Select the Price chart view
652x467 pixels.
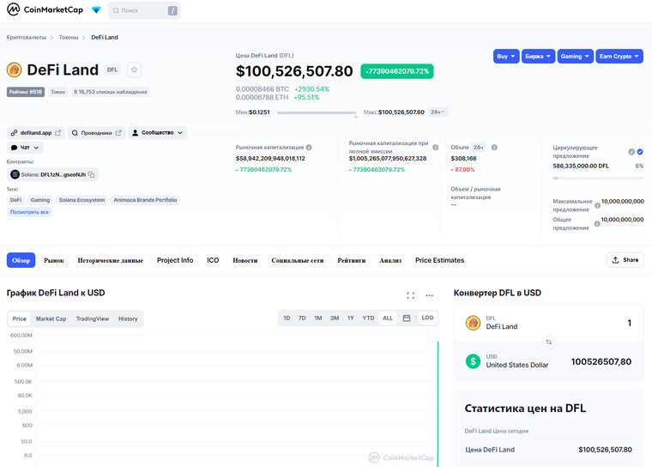tap(19, 318)
